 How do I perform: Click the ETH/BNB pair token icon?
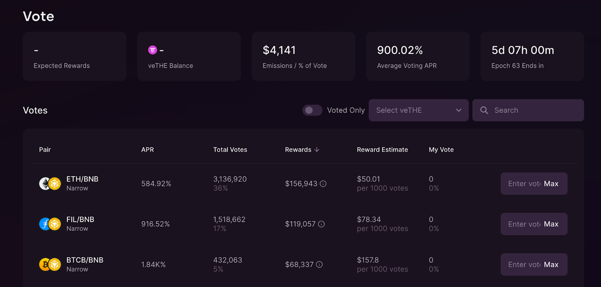[50, 184]
